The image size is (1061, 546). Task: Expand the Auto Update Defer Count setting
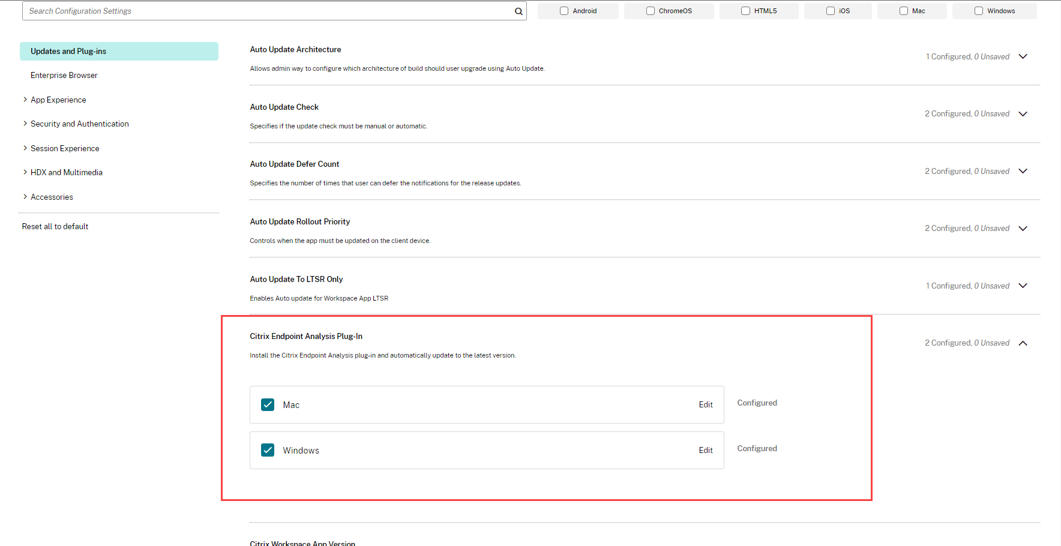tap(1023, 171)
